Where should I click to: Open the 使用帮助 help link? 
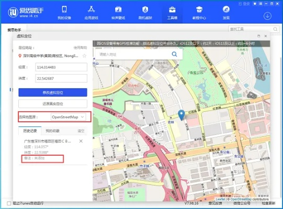[x=80, y=48]
